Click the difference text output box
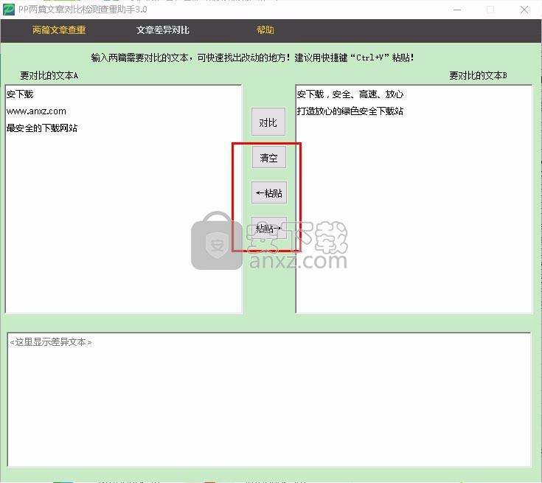 coord(269,400)
